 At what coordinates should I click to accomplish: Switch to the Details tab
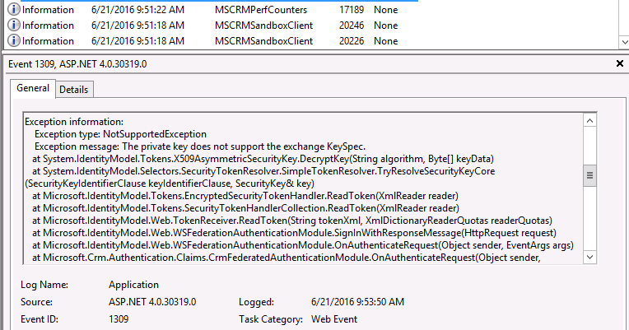click(x=74, y=90)
